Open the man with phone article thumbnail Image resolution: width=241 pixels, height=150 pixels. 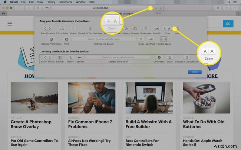pyautogui.click(x=92, y=98)
